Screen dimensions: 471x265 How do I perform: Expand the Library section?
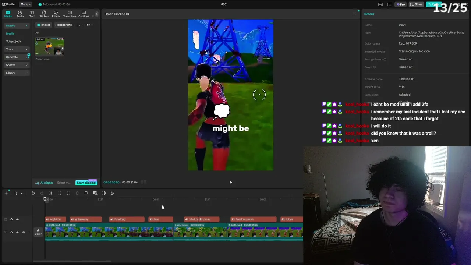pyautogui.click(x=17, y=73)
